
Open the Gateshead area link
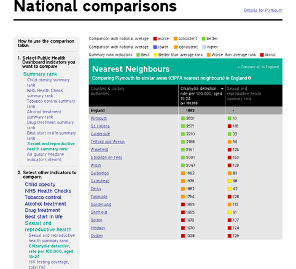tap(100, 181)
